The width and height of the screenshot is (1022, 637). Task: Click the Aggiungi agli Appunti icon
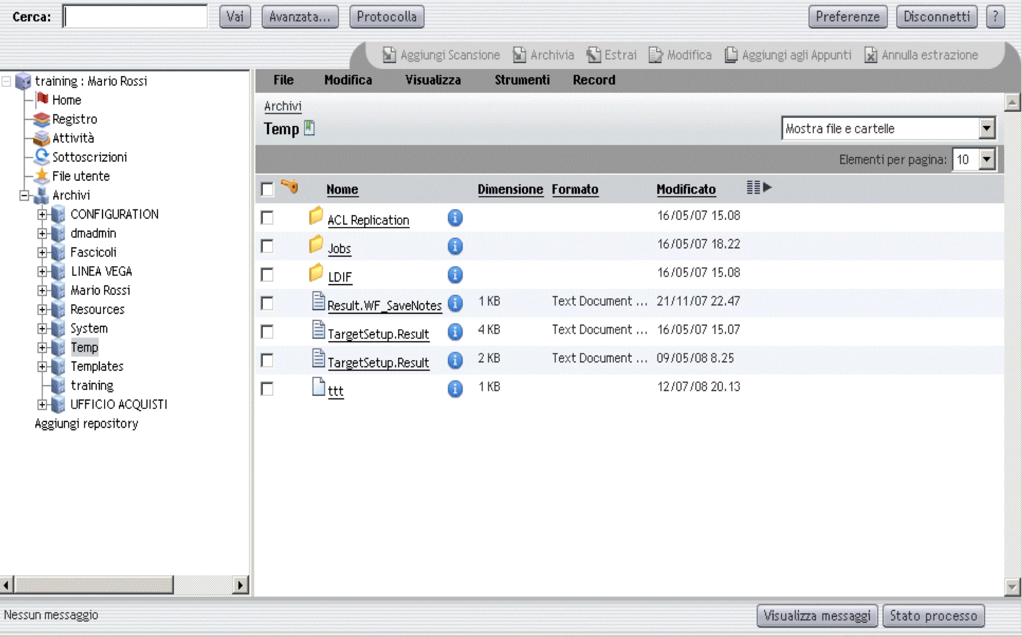click(731, 55)
